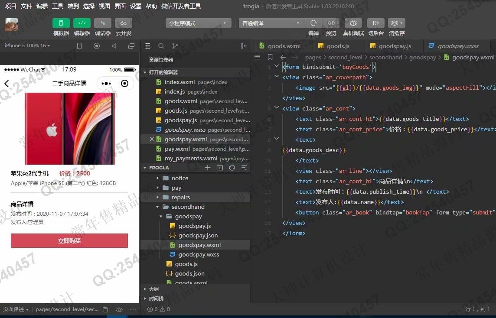Open goodspay.wxss in file tree
The height and width of the screenshot is (318, 496).
[196, 254]
